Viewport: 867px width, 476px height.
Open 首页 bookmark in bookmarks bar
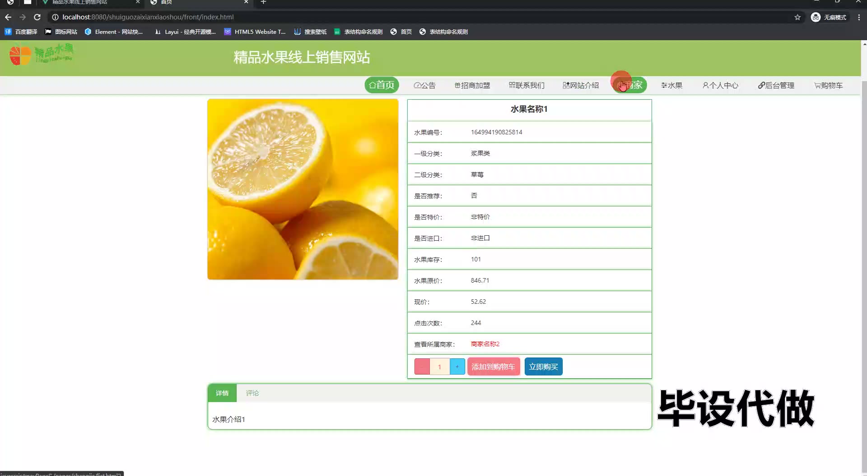[x=401, y=32]
